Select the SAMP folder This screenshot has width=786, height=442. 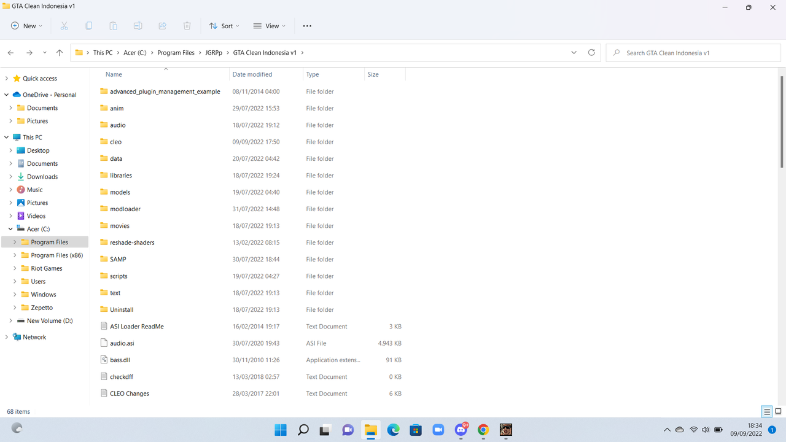(118, 259)
